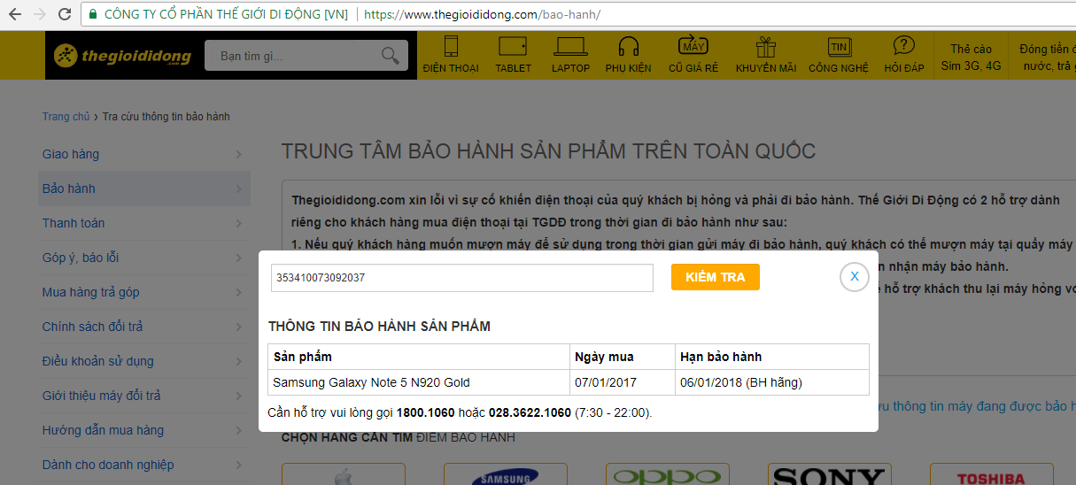Expand the chevron beside Điều khoản sử dụng
Screen dimensions: 1076x485
point(239,362)
